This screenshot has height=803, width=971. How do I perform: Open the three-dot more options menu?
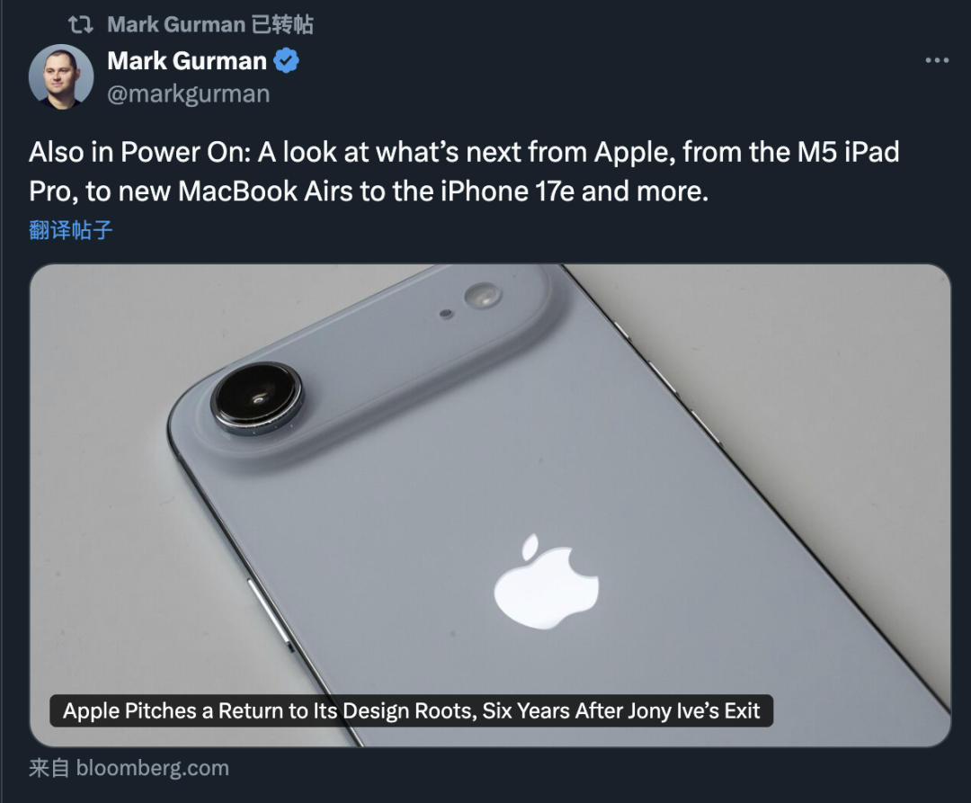click(937, 61)
